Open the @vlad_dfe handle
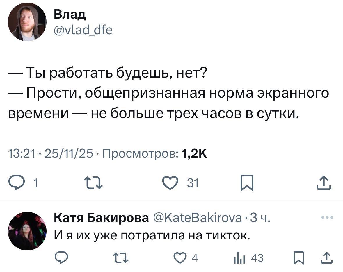343x272 pixels. (x=83, y=29)
